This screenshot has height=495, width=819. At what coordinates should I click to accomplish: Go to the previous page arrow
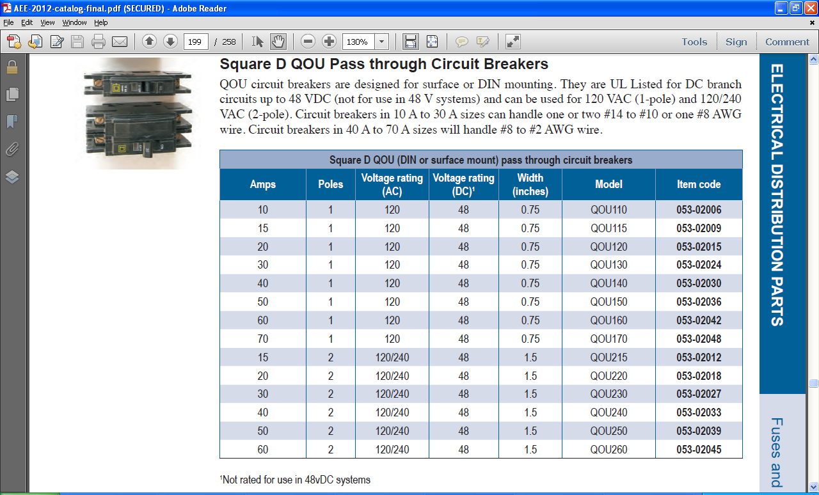tap(149, 42)
